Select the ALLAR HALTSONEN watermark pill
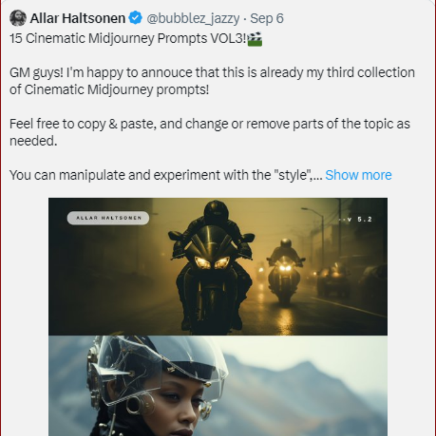 tap(108, 218)
